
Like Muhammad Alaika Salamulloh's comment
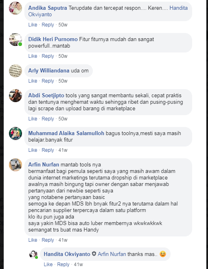coord(33,150)
